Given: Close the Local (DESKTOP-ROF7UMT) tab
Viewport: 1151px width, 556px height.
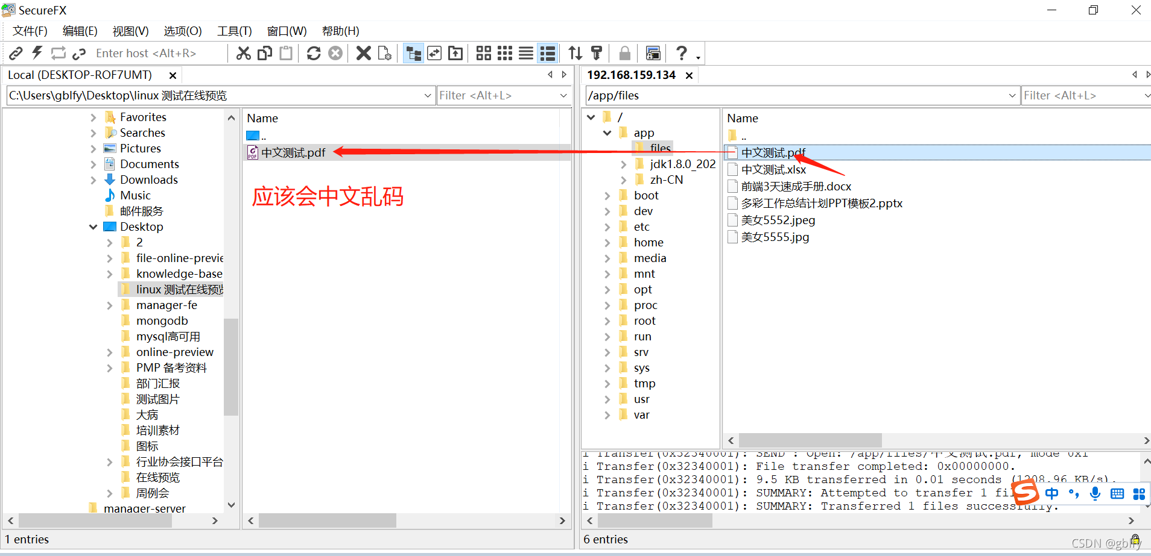Looking at the screenshot, I should pyautogui.click(x=173, y=75).
